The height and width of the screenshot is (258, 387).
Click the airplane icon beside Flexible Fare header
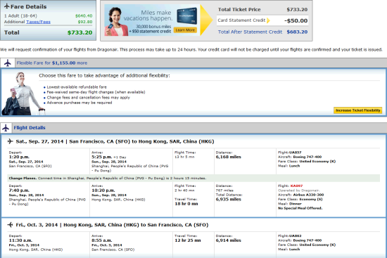pos(8,63)
